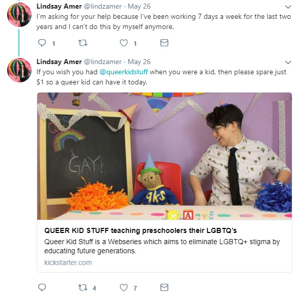Open the QUEER KID STUFF card headline
Image resolution: width=300 pixels, height=294 pixels.
click(141, 230)
